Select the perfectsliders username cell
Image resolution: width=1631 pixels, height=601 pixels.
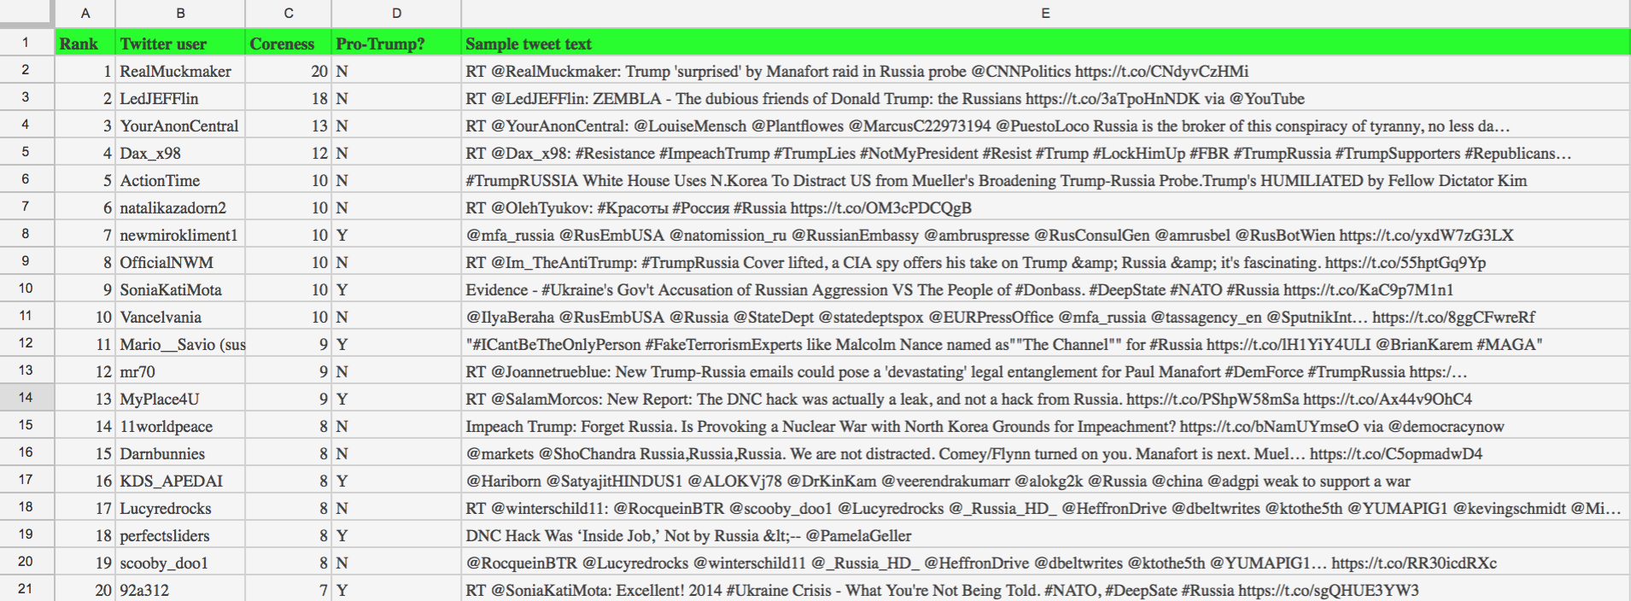click(180, 535)
